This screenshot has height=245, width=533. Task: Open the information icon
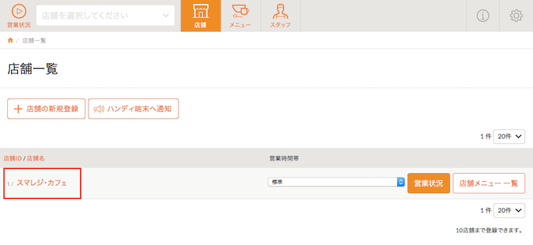click(x=482, y=16)
